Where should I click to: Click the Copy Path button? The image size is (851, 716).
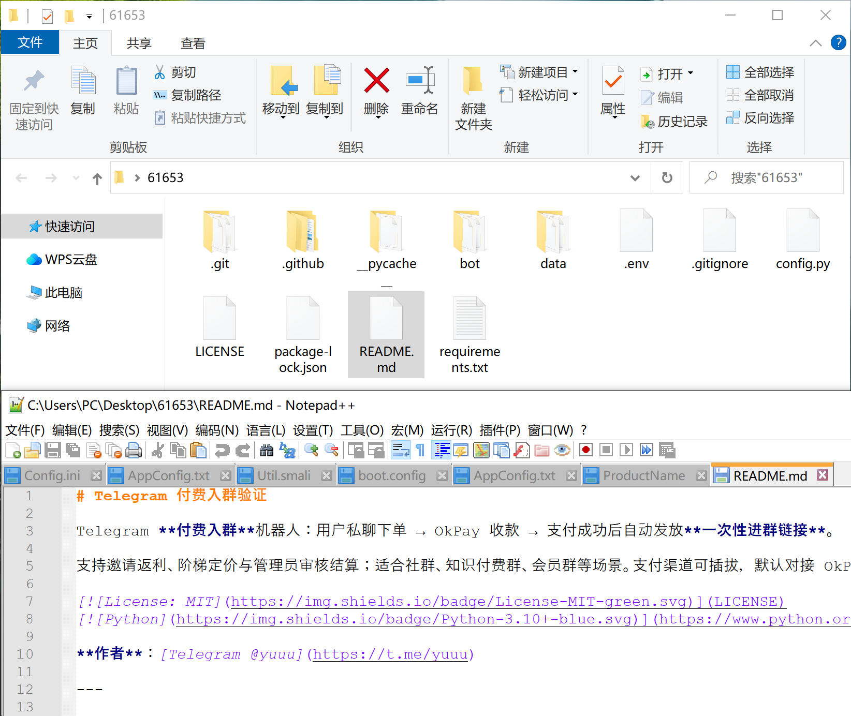187,95
